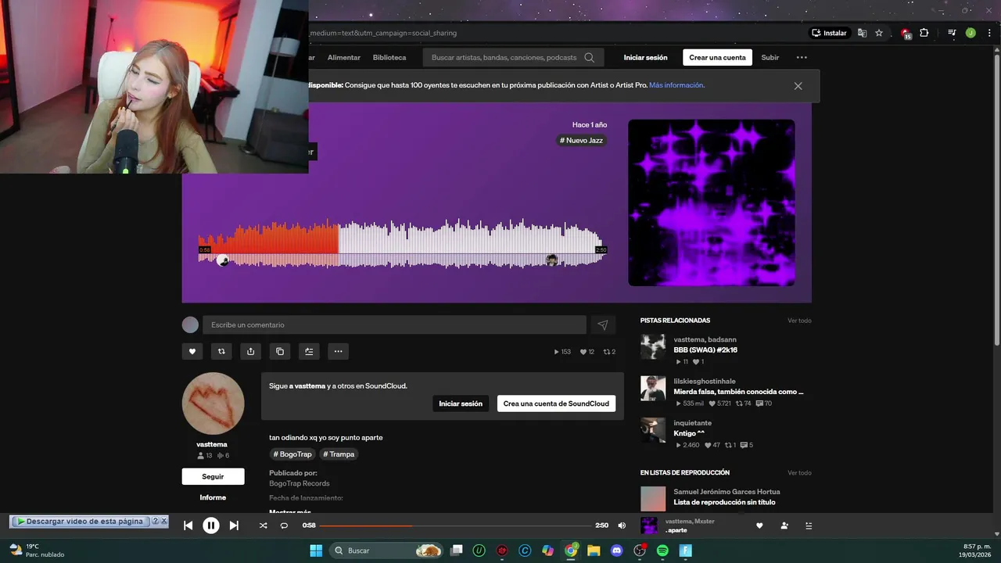Viewport: 1001px width, 563px height.
Task: Open the related track BBB (SWAG) #2k16
Action: pos(705,350)
